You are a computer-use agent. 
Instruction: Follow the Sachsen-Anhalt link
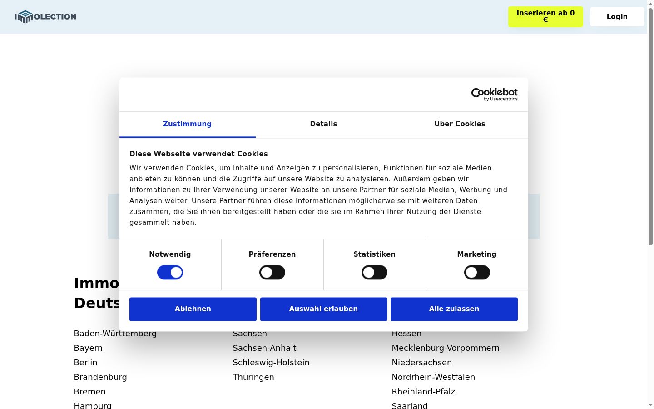pyautogui.click(x=264, y=348)
